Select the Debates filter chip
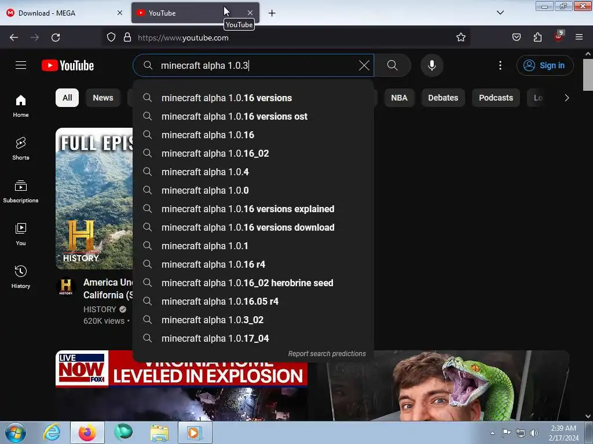This screenshot has width=593, height=444. click(443, 98)
